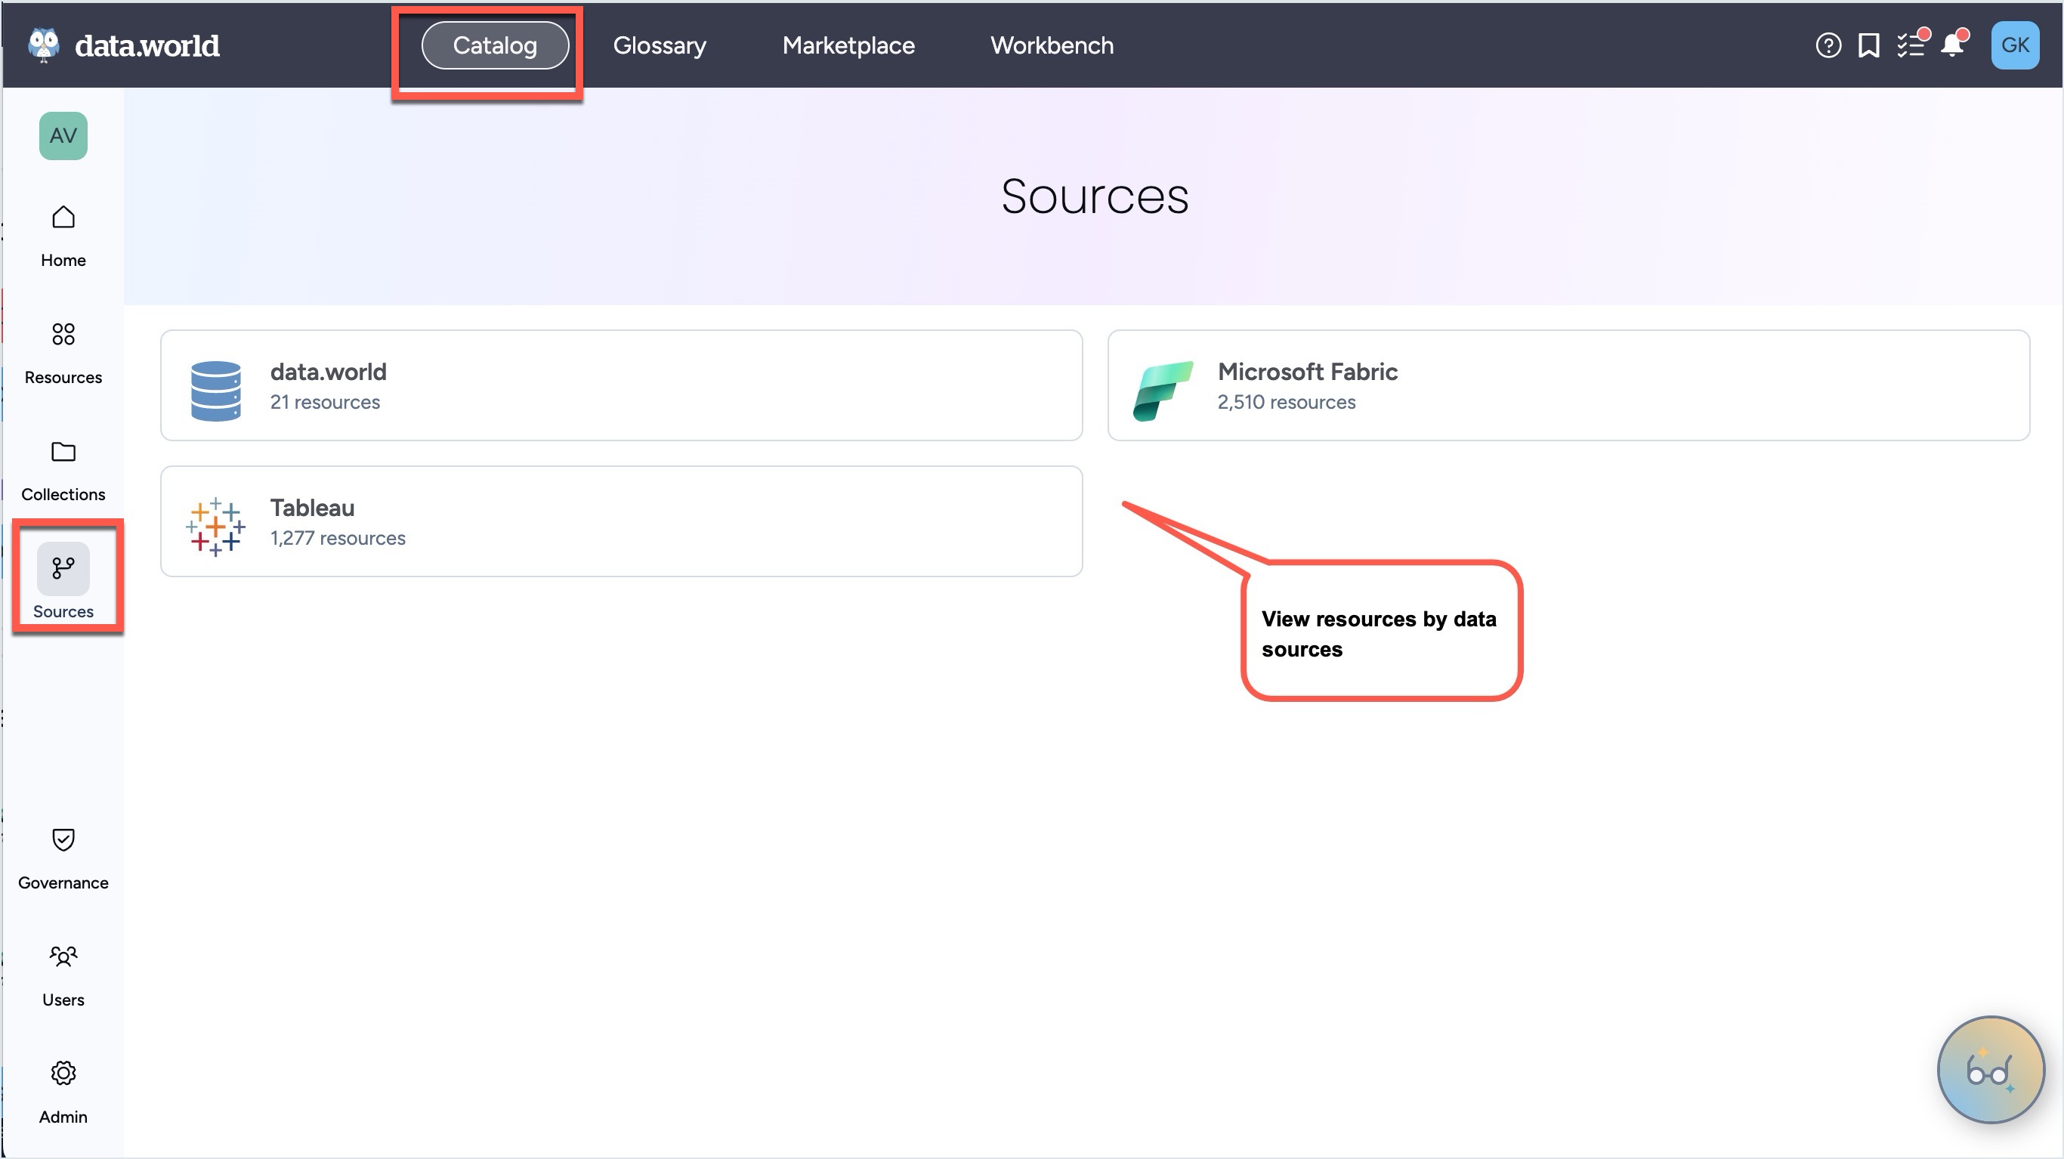Click the Microsoft Fabric logo icon
Image resolution: width=2064 pixels, height=1159 pixels.
pyautogui.click(x=1163, y=391)
